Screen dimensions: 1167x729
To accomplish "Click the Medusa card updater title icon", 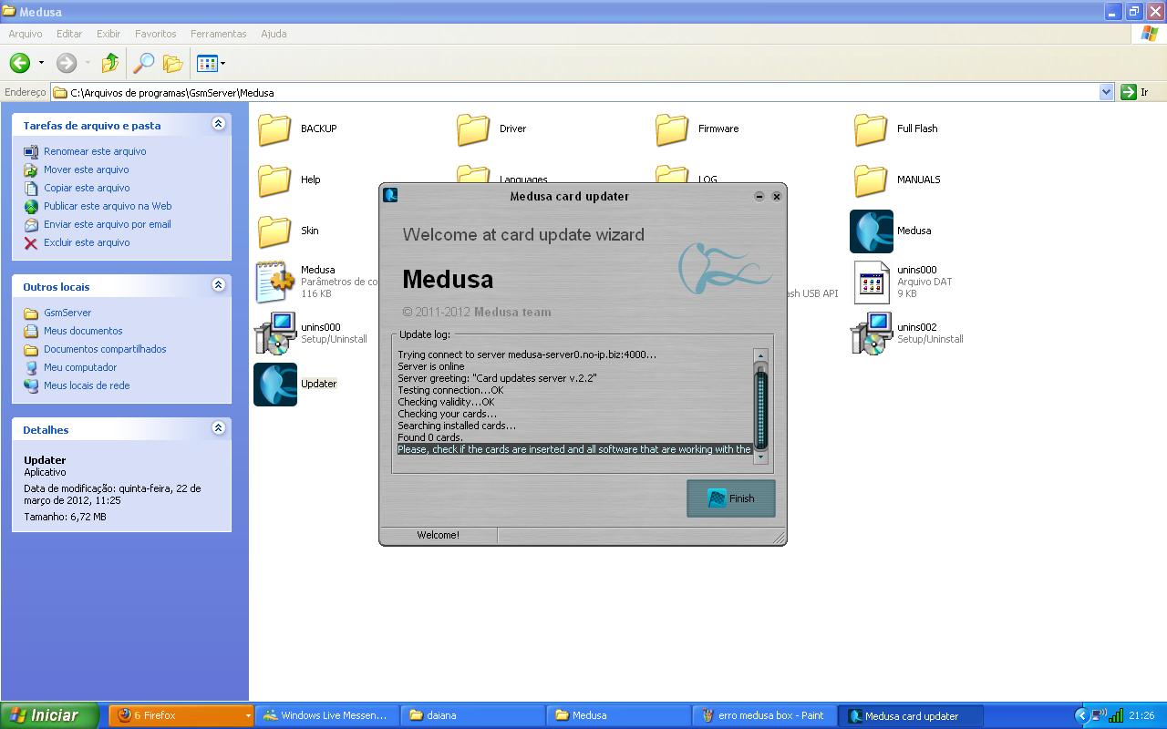I will (390, 195).
